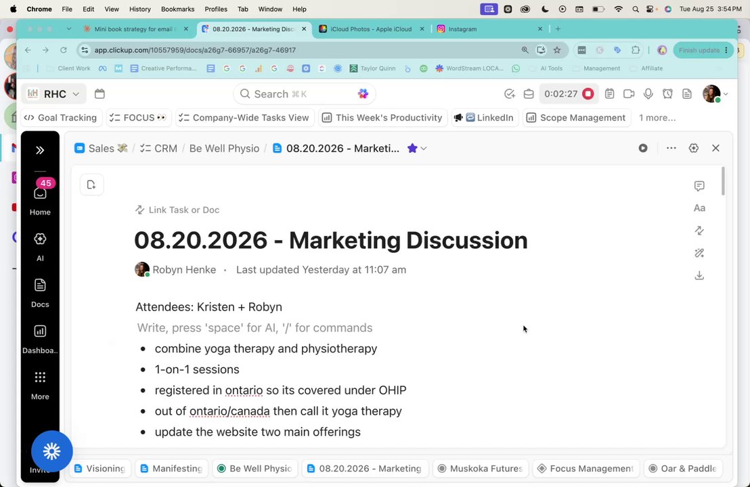
Task: Open the RHC workspace dropdown
Action: [x=54, y=93]
